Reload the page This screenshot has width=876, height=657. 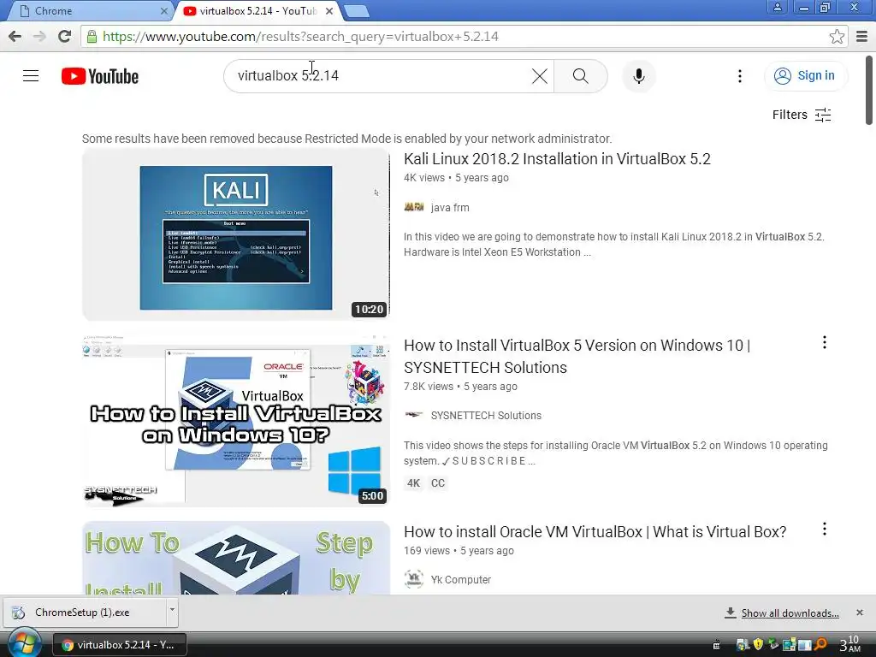(x=65, y=36)
